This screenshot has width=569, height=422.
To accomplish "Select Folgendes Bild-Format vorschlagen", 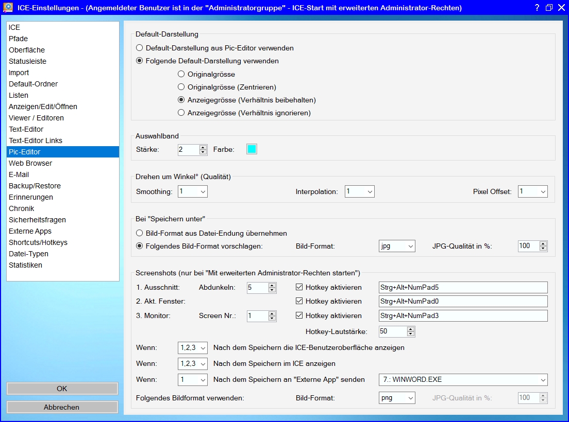I will point(199,246).
